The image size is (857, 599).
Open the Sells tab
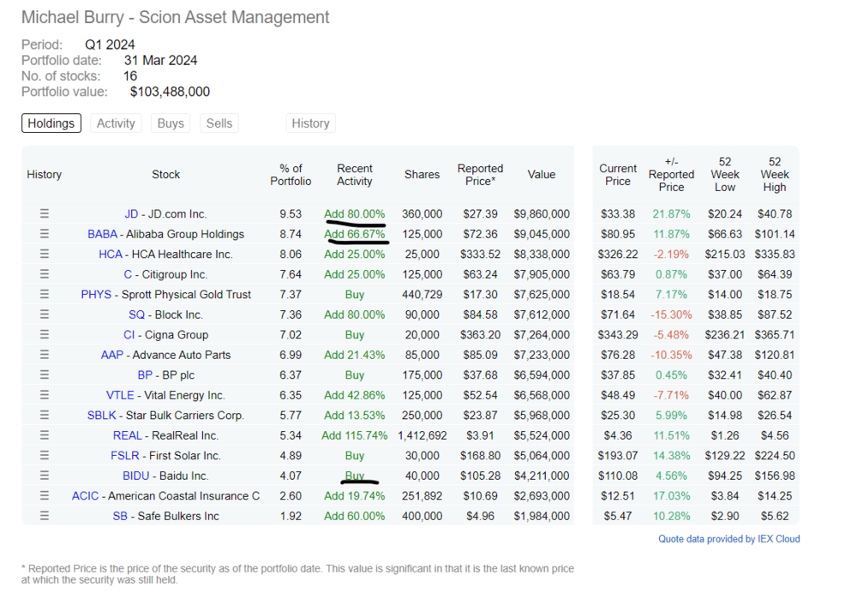point(219,123)
